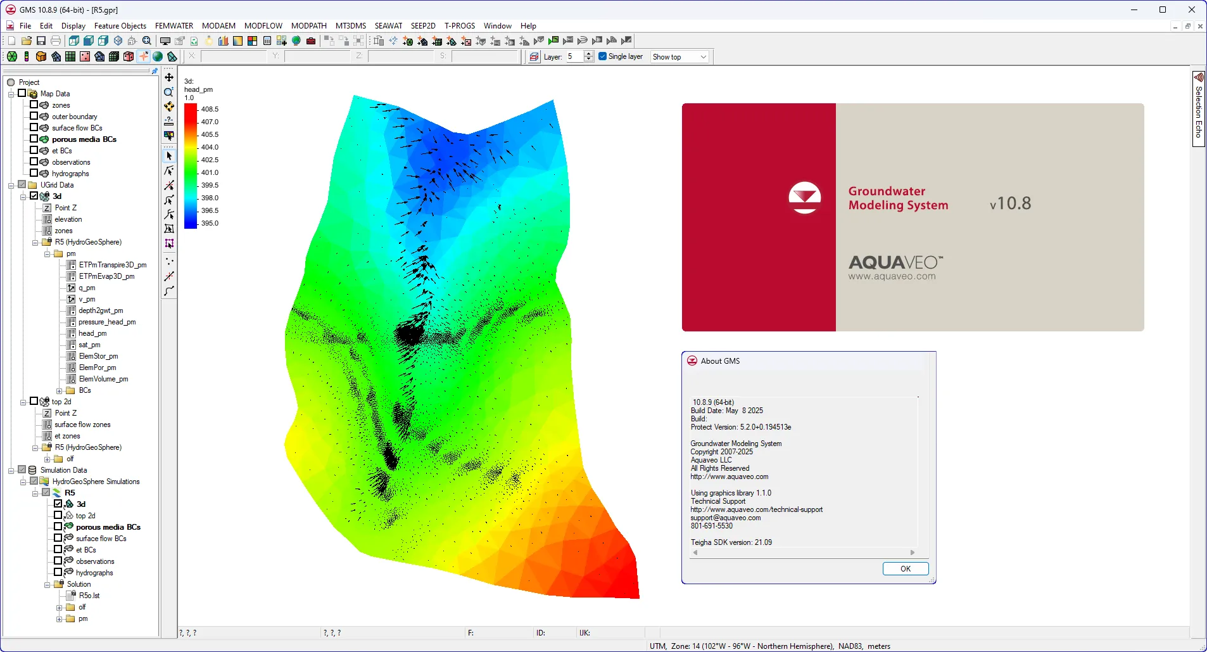
Task: Collapse the Map Data tree node
Action: [11, 94]
